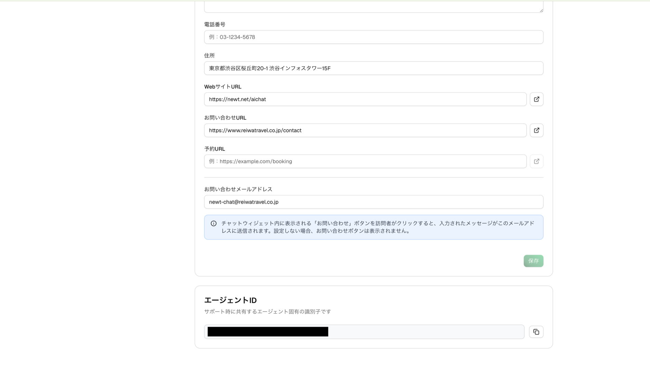Click the disabled 予約URL external link icon
Image resolution: width=650 pixels, height=373 pixels.
click(x=536, y=161)
